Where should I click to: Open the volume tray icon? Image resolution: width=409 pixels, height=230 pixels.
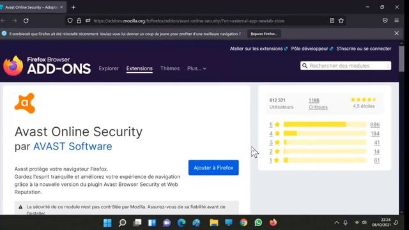pyautogui.click(x=364, y=222)
